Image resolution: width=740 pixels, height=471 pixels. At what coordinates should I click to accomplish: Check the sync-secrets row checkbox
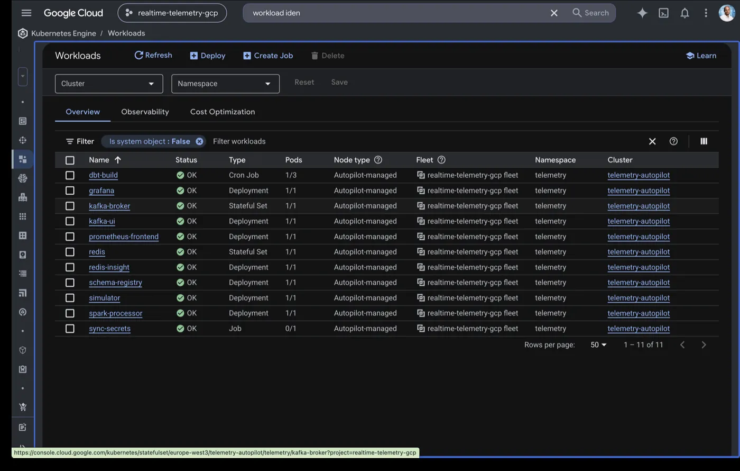click(70, 329)
